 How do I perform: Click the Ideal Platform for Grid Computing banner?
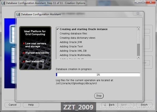tap(35, 48)
